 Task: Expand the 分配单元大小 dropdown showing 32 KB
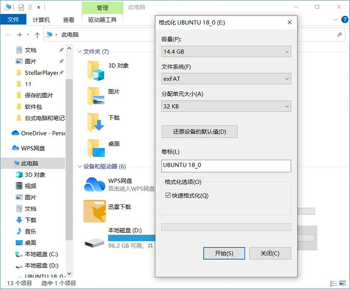(226, 106)
